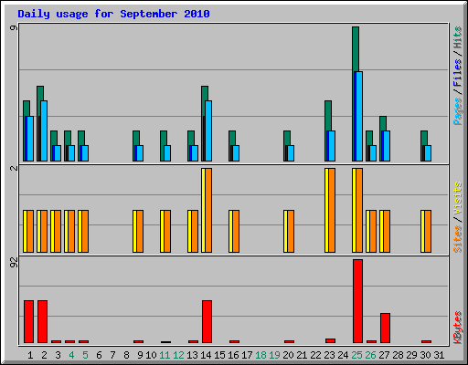Click the 'Pages' legend label
Screen dimensions: 468x365
coord(457,111)
